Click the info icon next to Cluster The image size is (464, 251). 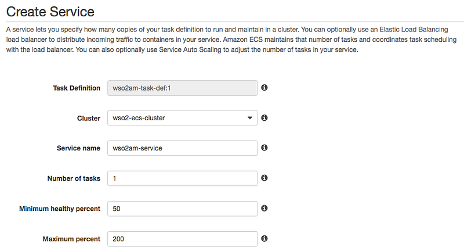(x=264, y=118)
